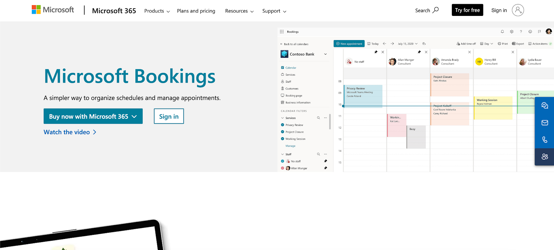Open the Buy now with Microsoft 365 dropdown

93,116
